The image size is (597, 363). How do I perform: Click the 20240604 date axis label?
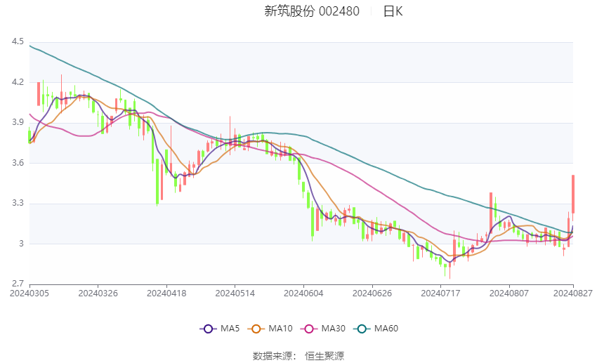[x=304, y=292]
